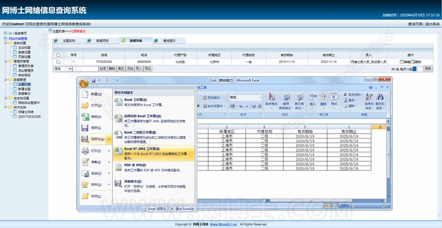Click the Excel 选项 options button
Viewport: 442px width, 228px height.
click(x=155, y=209)
